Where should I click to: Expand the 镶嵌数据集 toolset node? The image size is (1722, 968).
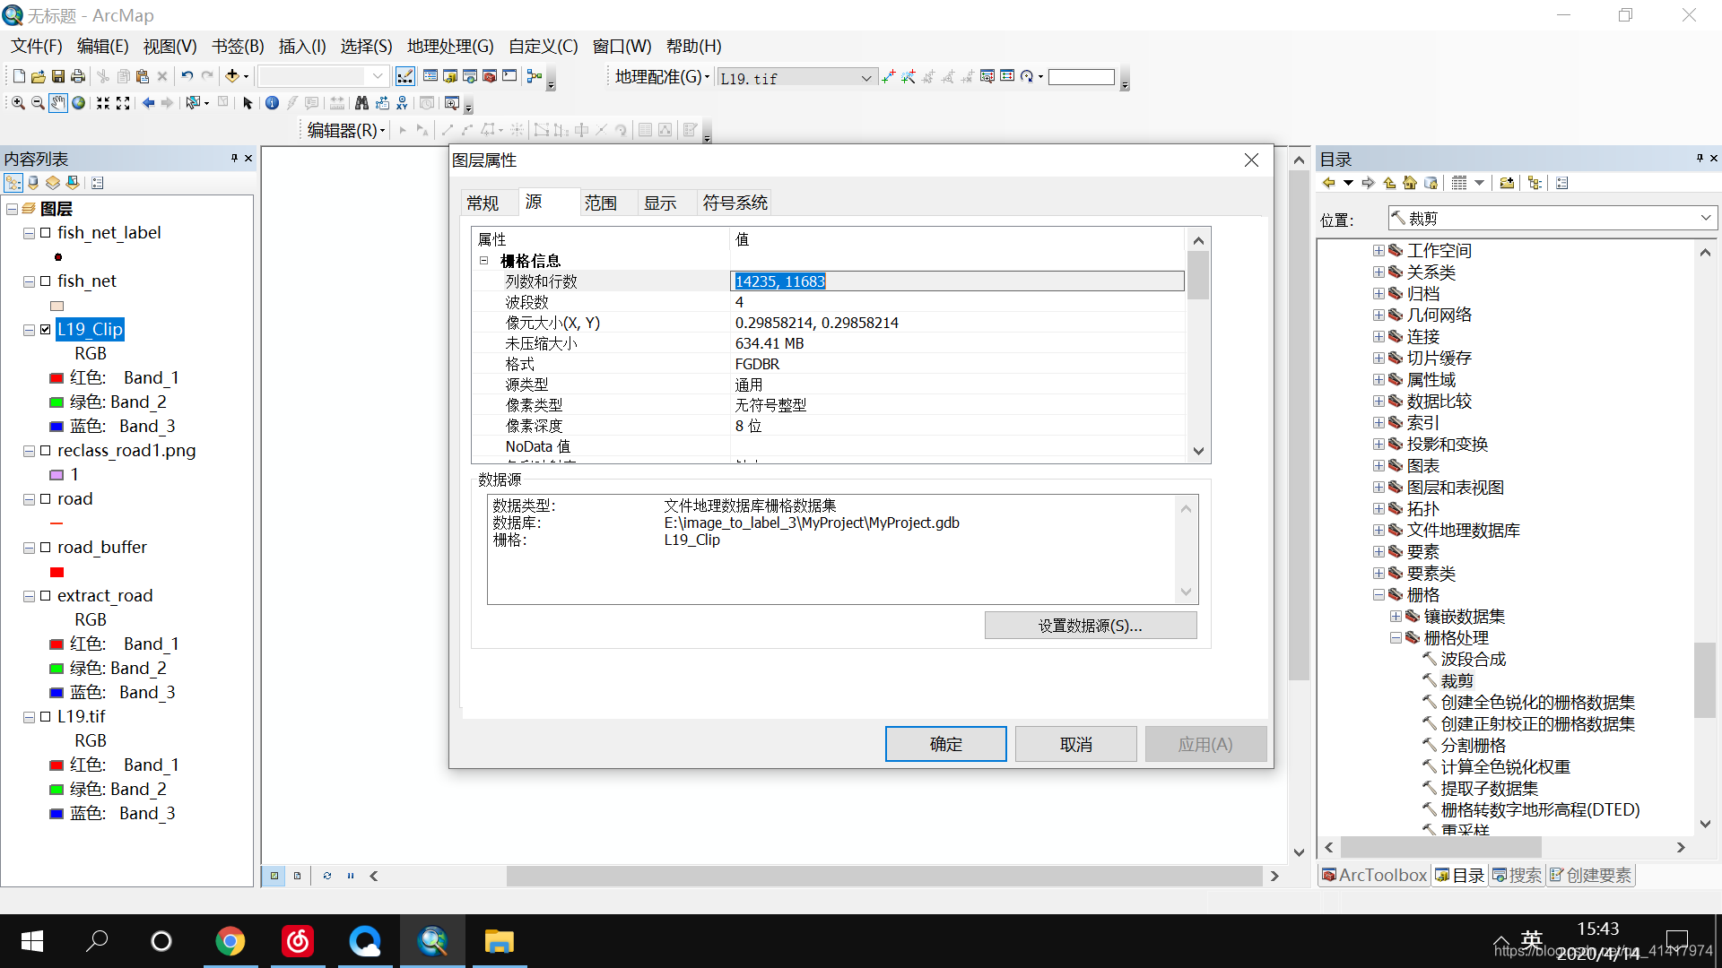point(1396,617)
